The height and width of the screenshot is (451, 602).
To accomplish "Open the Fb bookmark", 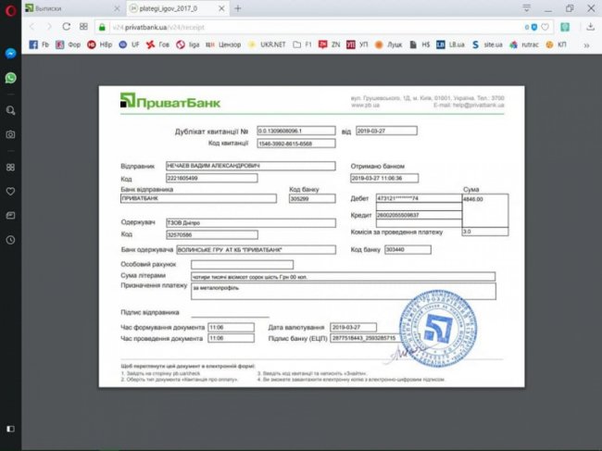I will (42, 44).
